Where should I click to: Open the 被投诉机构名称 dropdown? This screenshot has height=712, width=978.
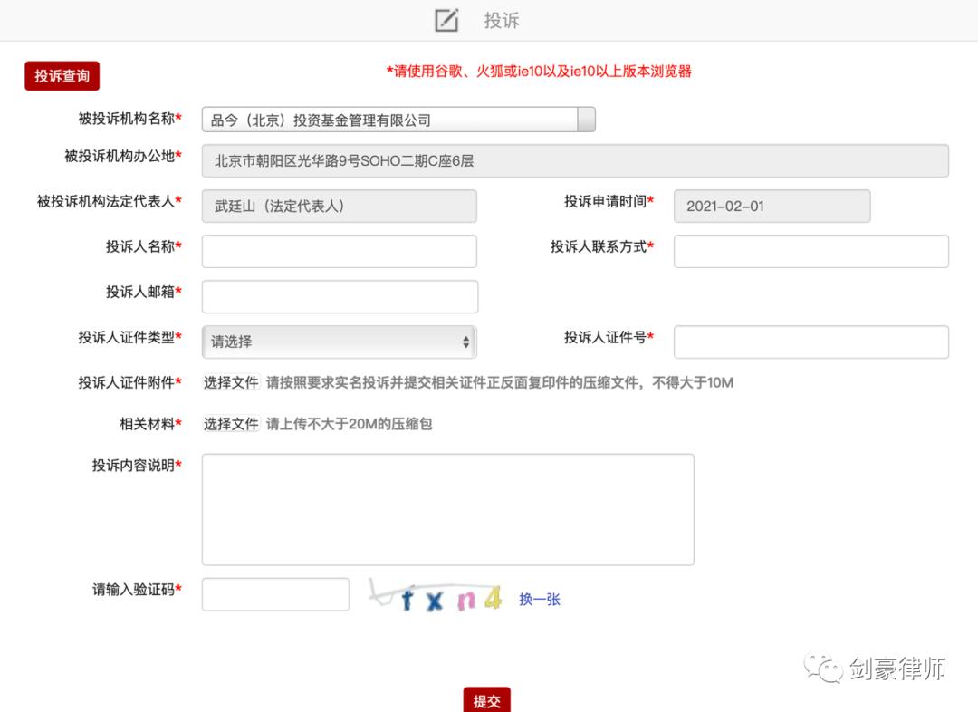point(585,119)
